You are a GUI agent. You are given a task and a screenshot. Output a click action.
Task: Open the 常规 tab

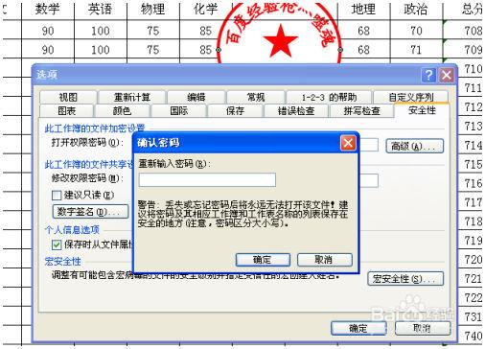256,97
